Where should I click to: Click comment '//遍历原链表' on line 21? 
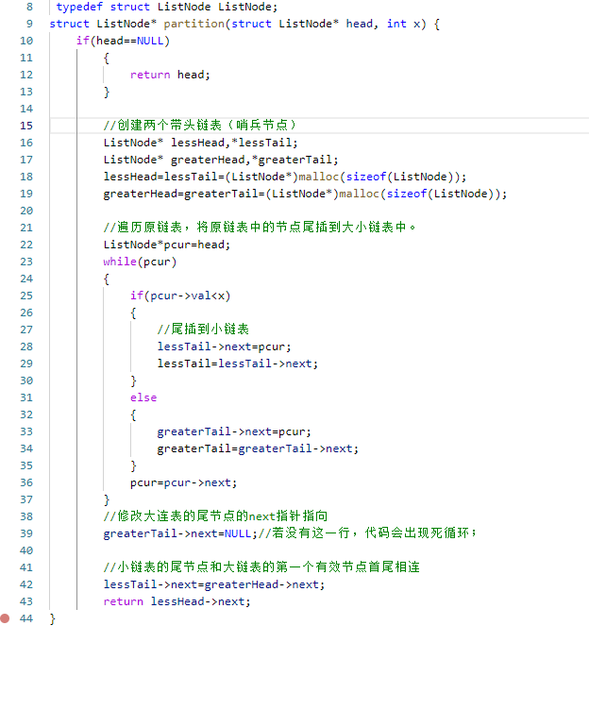point(143,227)
